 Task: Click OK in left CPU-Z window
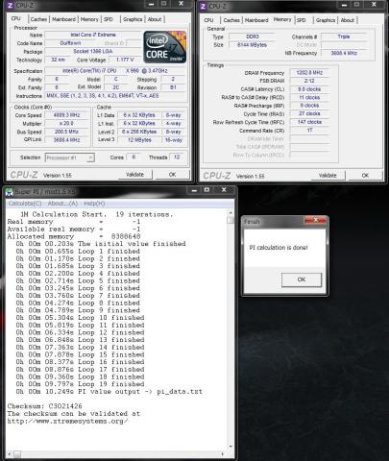tap(172, 175)
